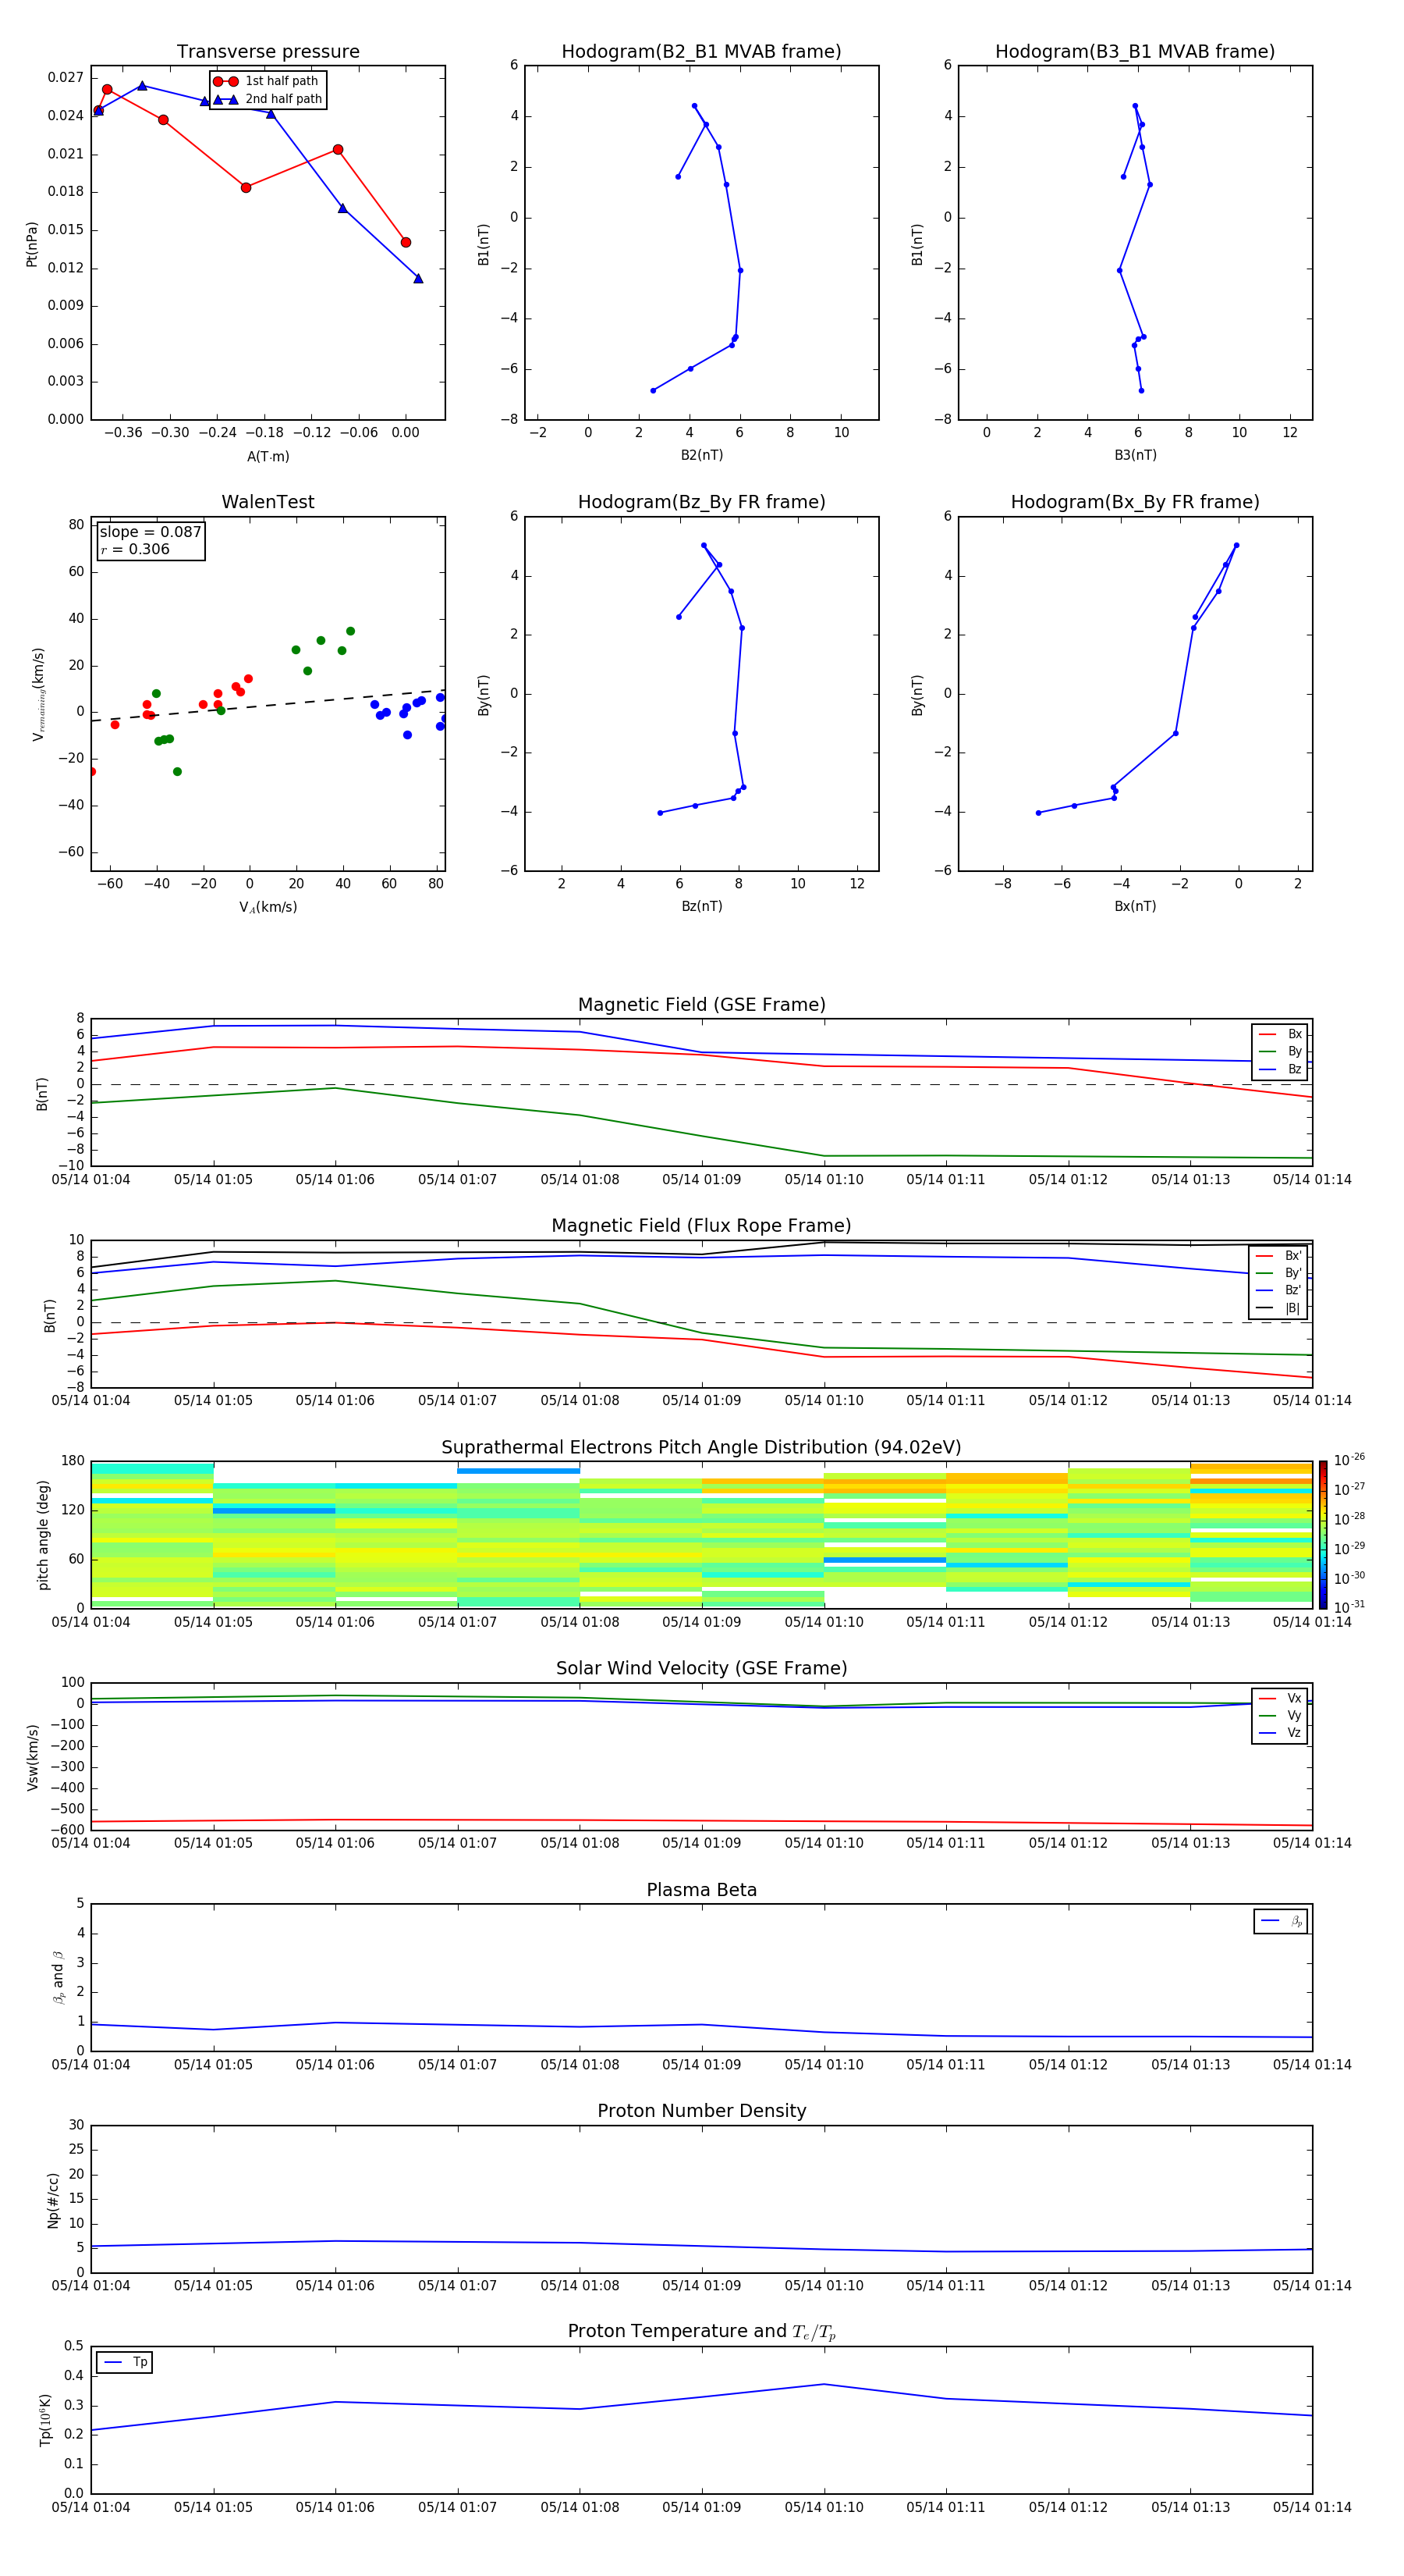Click the 'V_remaining(km/s)' y-axis label
This screenshot has height=2576, width=1404.
tap(38, 694)
